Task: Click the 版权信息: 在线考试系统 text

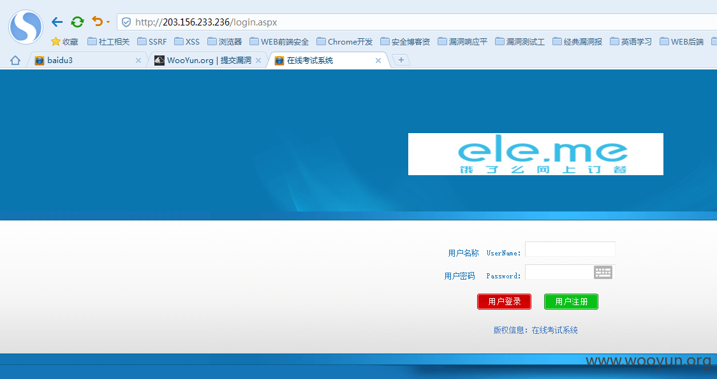Action: (x=535, y=330)
